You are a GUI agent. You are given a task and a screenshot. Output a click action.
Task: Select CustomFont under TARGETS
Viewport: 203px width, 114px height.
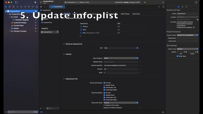click(x=49, y=32)
